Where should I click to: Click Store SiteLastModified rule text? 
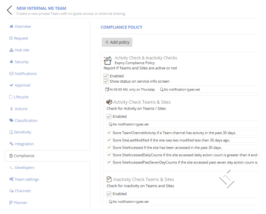pos(171,140)
